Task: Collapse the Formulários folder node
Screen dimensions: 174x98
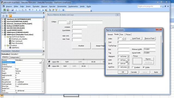Action: [x=5, y=45]
